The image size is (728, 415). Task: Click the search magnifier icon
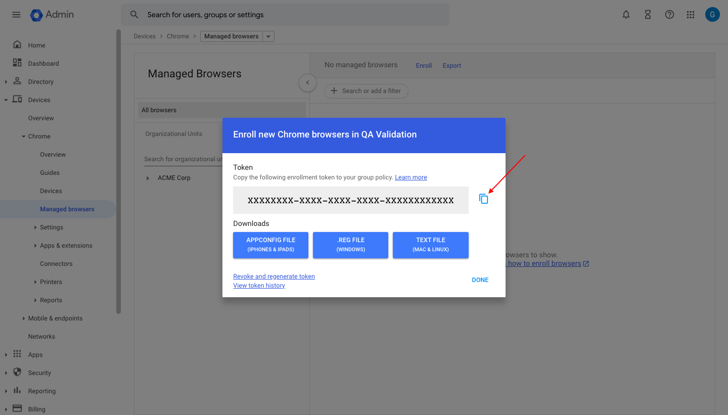point(134,15)
